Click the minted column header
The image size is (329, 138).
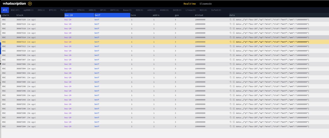point(199,15)
